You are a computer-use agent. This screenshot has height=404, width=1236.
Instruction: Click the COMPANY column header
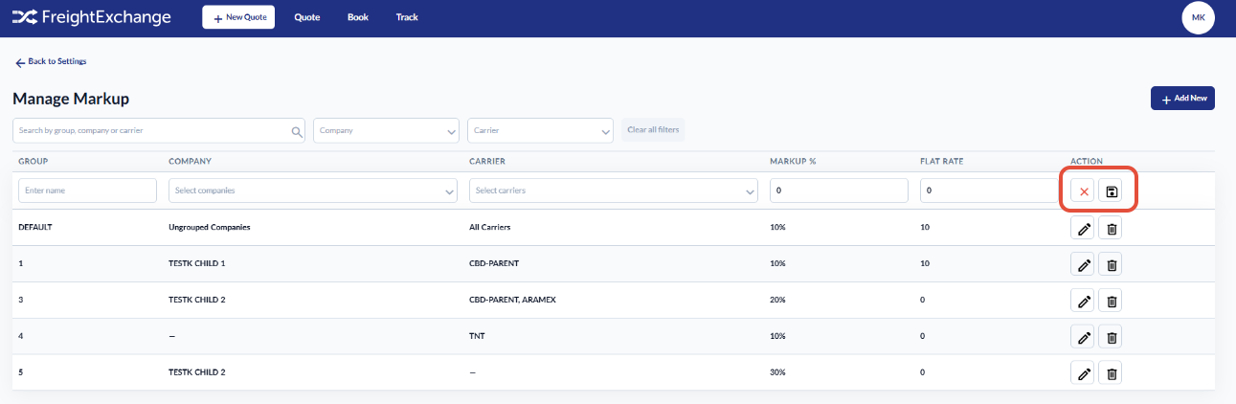[190, 161]
